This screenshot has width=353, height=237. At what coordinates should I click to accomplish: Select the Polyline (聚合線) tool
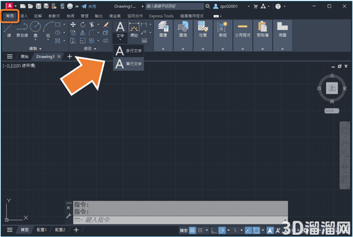22,29
